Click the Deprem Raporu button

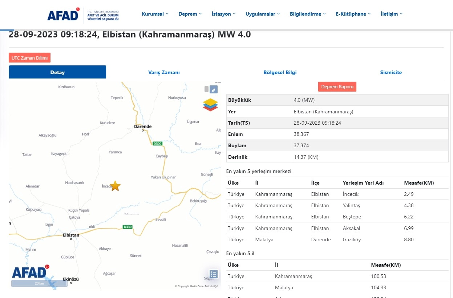click(x=337, y=86)
